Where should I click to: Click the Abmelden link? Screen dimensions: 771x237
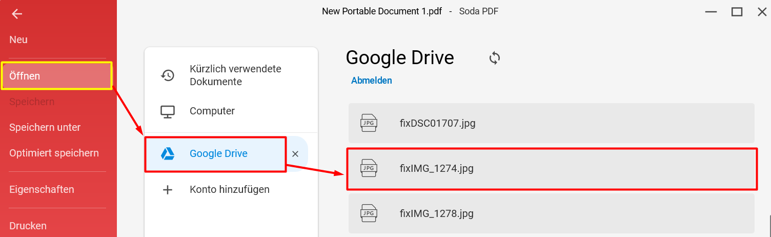coord(372,81)
